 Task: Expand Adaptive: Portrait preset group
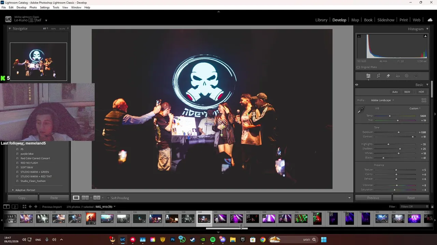click(13, 190)
